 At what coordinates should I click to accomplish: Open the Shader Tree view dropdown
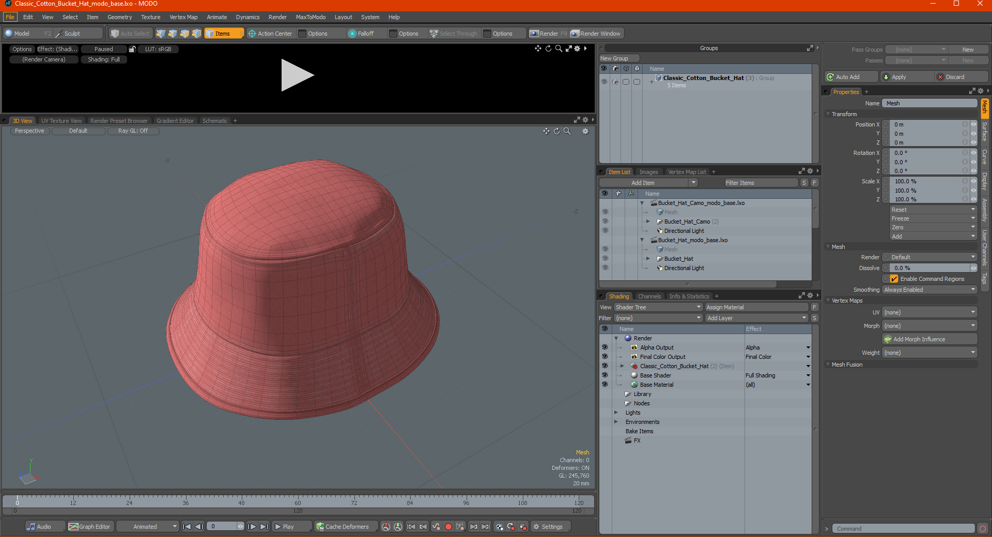point(658,307)
